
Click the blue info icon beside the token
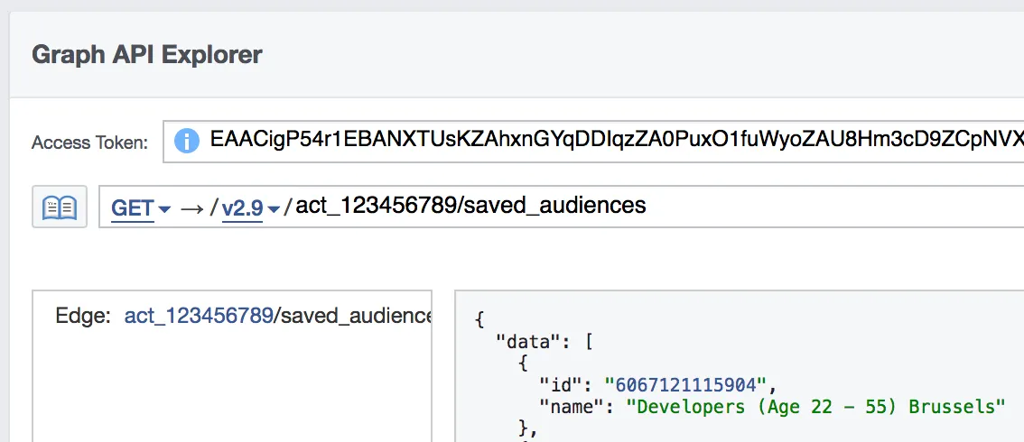186,141
